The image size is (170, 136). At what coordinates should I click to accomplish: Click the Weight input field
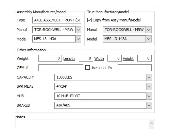50,58
